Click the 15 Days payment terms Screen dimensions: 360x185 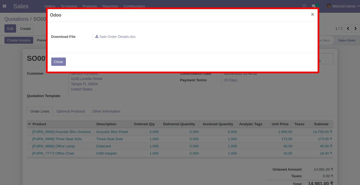231,80
